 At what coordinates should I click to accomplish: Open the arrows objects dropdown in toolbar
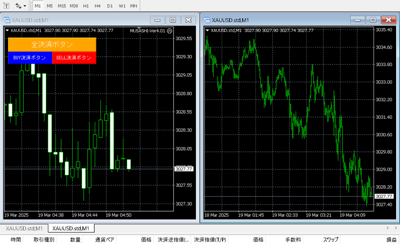tap(20, 6)
